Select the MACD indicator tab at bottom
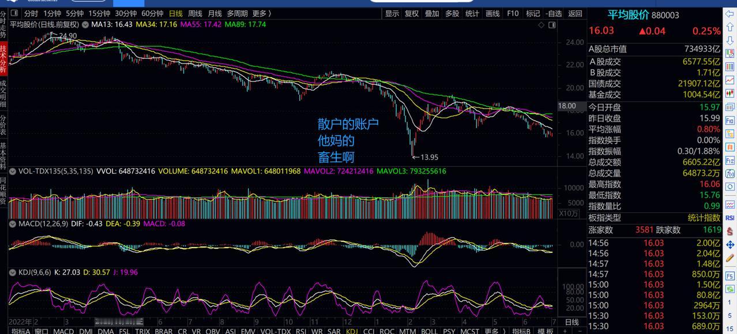The image size is (737, 334). 63,331
